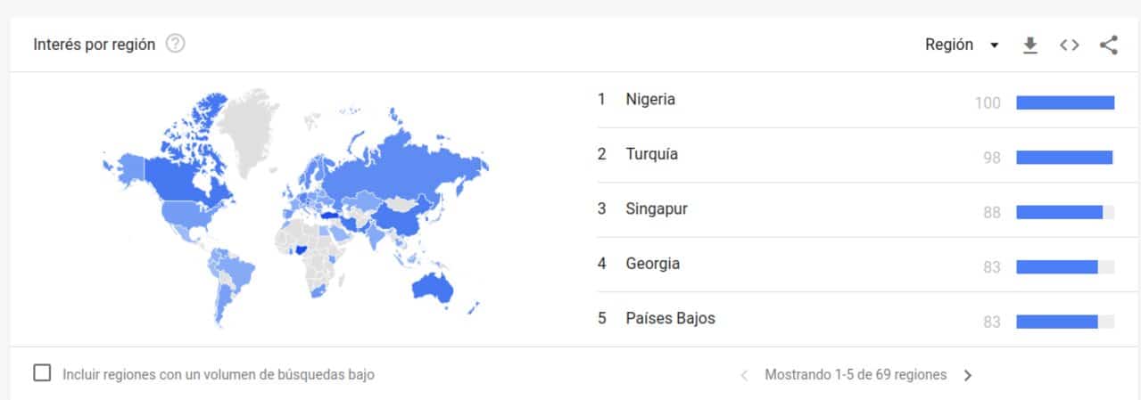Click the "Incluir regiones" checkbox label text
The width and height of the screenshot is (1141, 400).
point(219,375)
